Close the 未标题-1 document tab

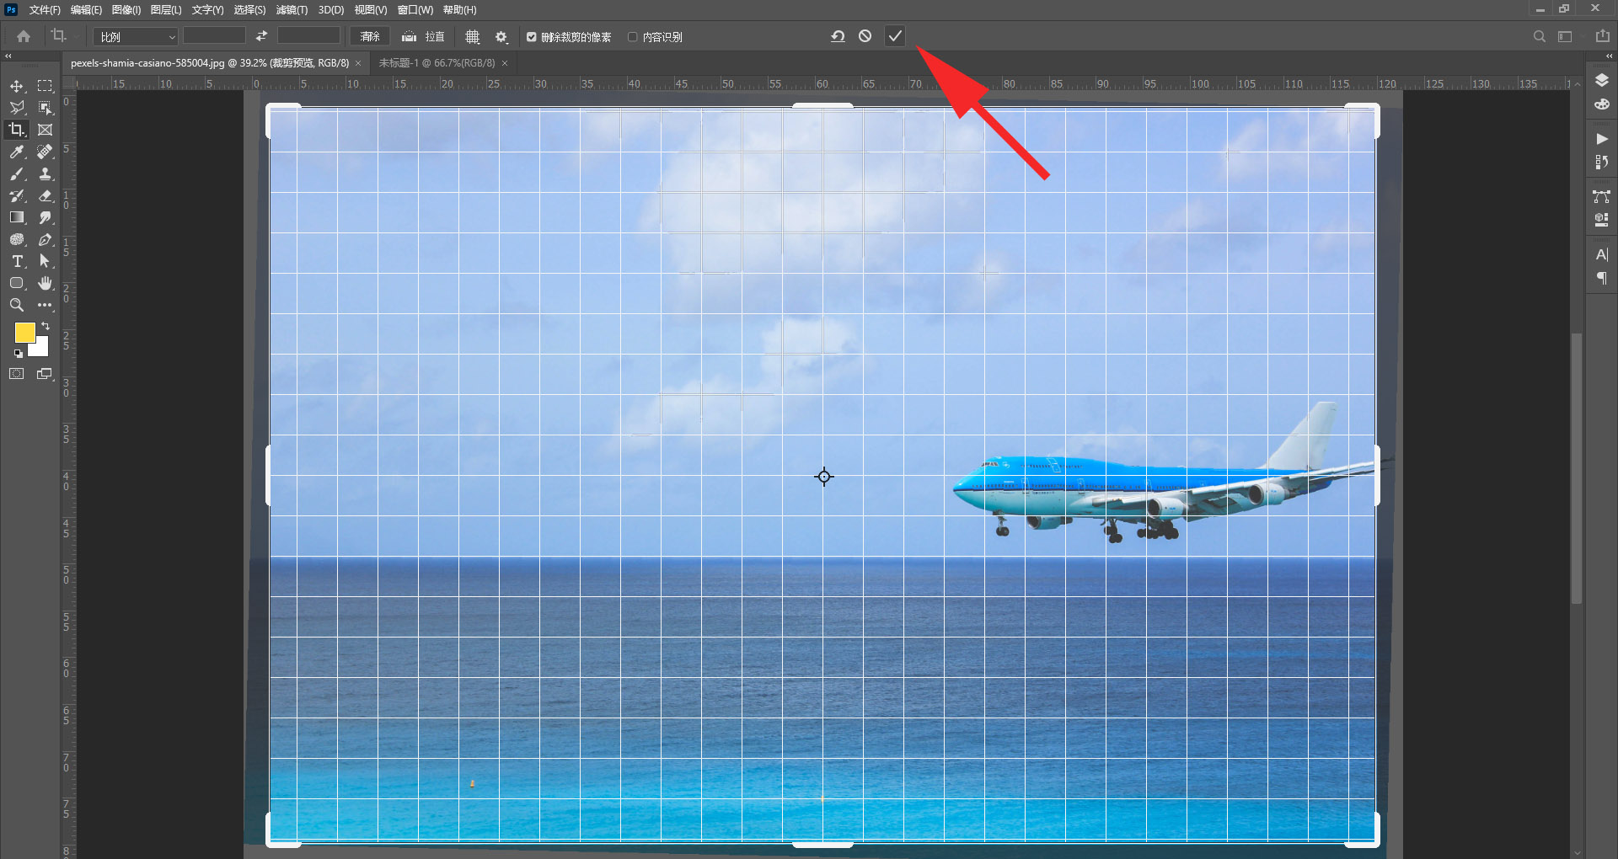(505, 63)
